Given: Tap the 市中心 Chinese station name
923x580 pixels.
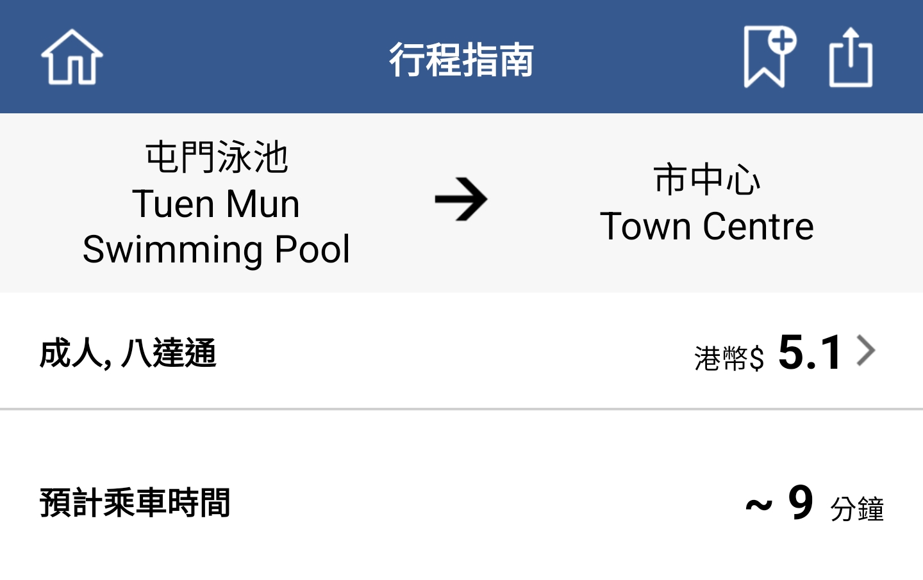Looking at the screenshot, I should pos(707,179).
